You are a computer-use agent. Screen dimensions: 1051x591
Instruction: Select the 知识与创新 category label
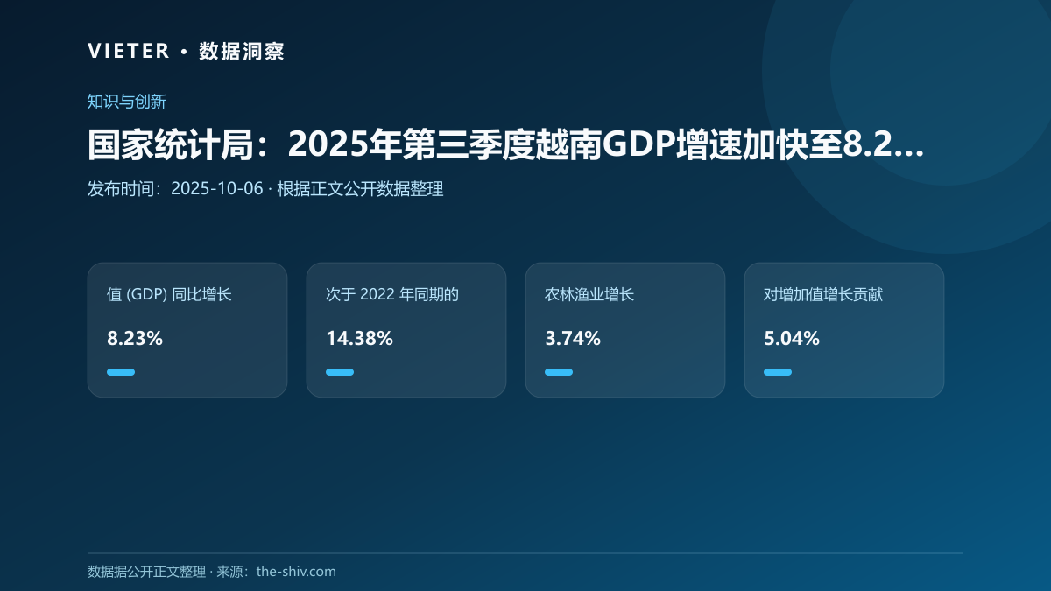click(x=127, y=102)
